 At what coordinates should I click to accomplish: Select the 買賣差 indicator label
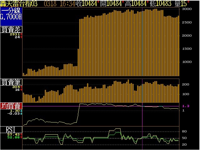click(11, 30)
